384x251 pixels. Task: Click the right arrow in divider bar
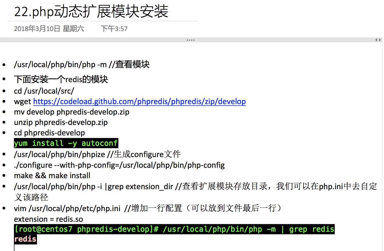coord(380,40)
